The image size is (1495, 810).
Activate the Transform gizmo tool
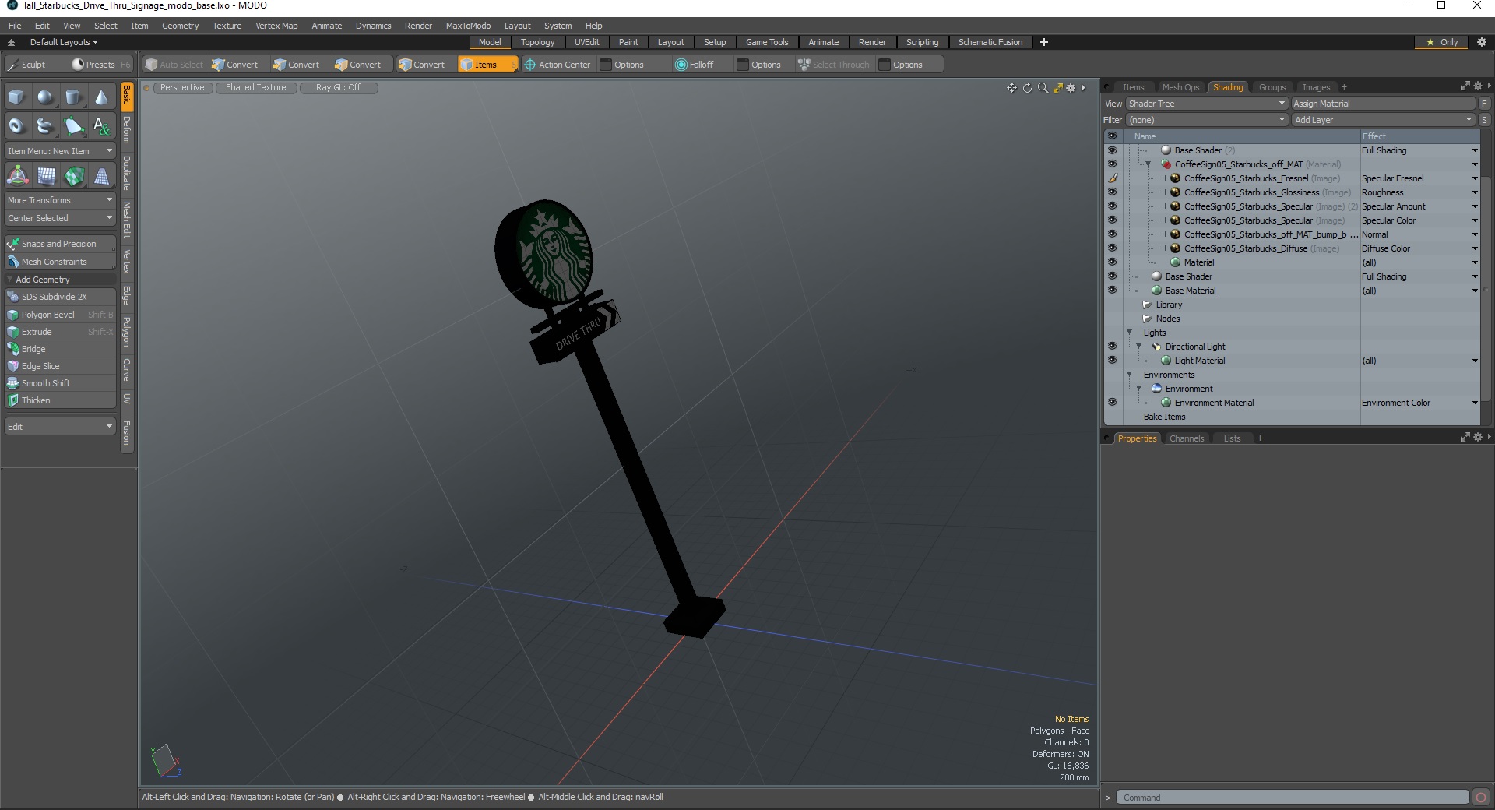point(17,176)
